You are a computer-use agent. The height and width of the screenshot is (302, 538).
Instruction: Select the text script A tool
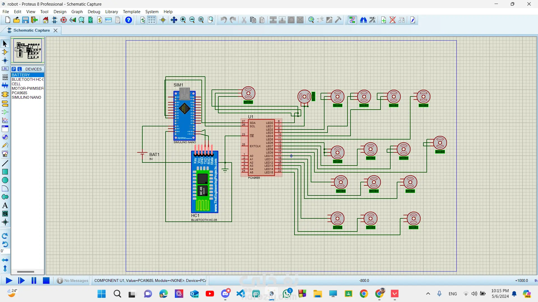(x=5, y=206)
